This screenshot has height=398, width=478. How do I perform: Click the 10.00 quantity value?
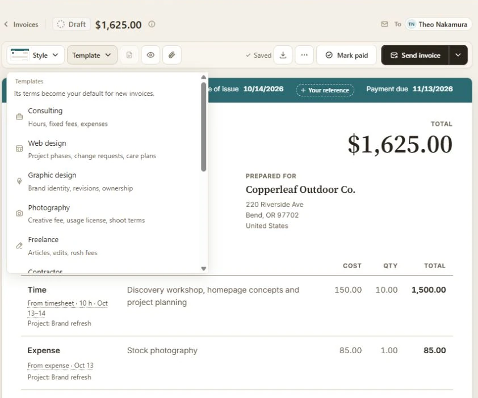click(x=386, y=290)
